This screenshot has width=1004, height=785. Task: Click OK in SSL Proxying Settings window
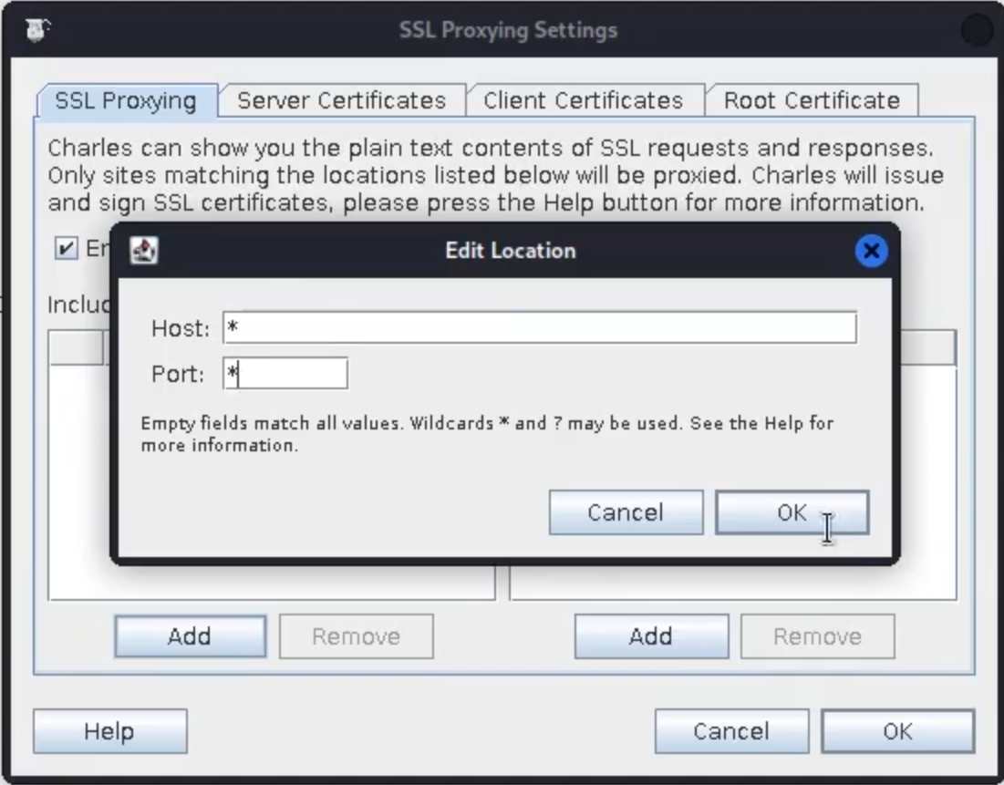click(897, 731)
